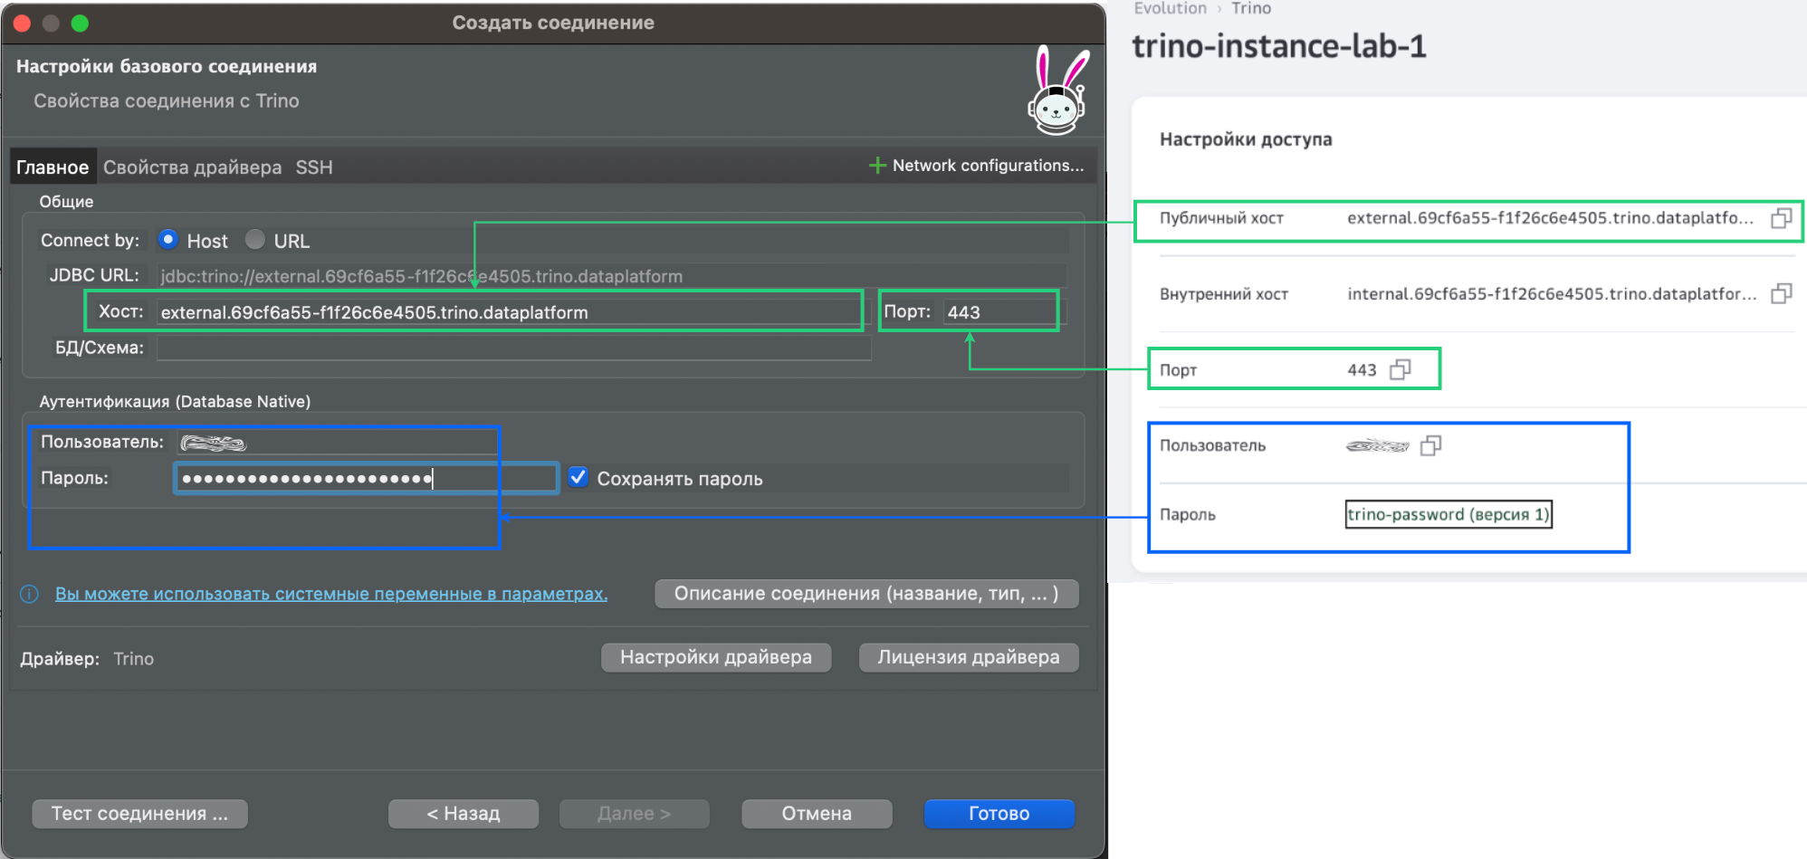Click the БД/Схема input field
The image size is (1807, 859).
514,348
